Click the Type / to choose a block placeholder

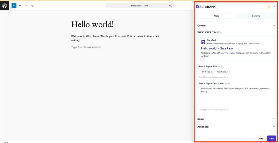click(86, 47)
